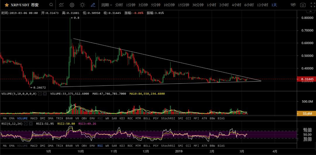Toggle the blue VOLUME indicator label

click(22, 119)
